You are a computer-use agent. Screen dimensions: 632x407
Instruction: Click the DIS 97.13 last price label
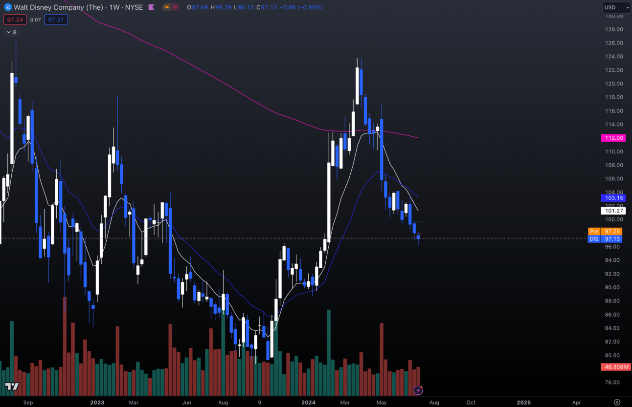(606, 239)
